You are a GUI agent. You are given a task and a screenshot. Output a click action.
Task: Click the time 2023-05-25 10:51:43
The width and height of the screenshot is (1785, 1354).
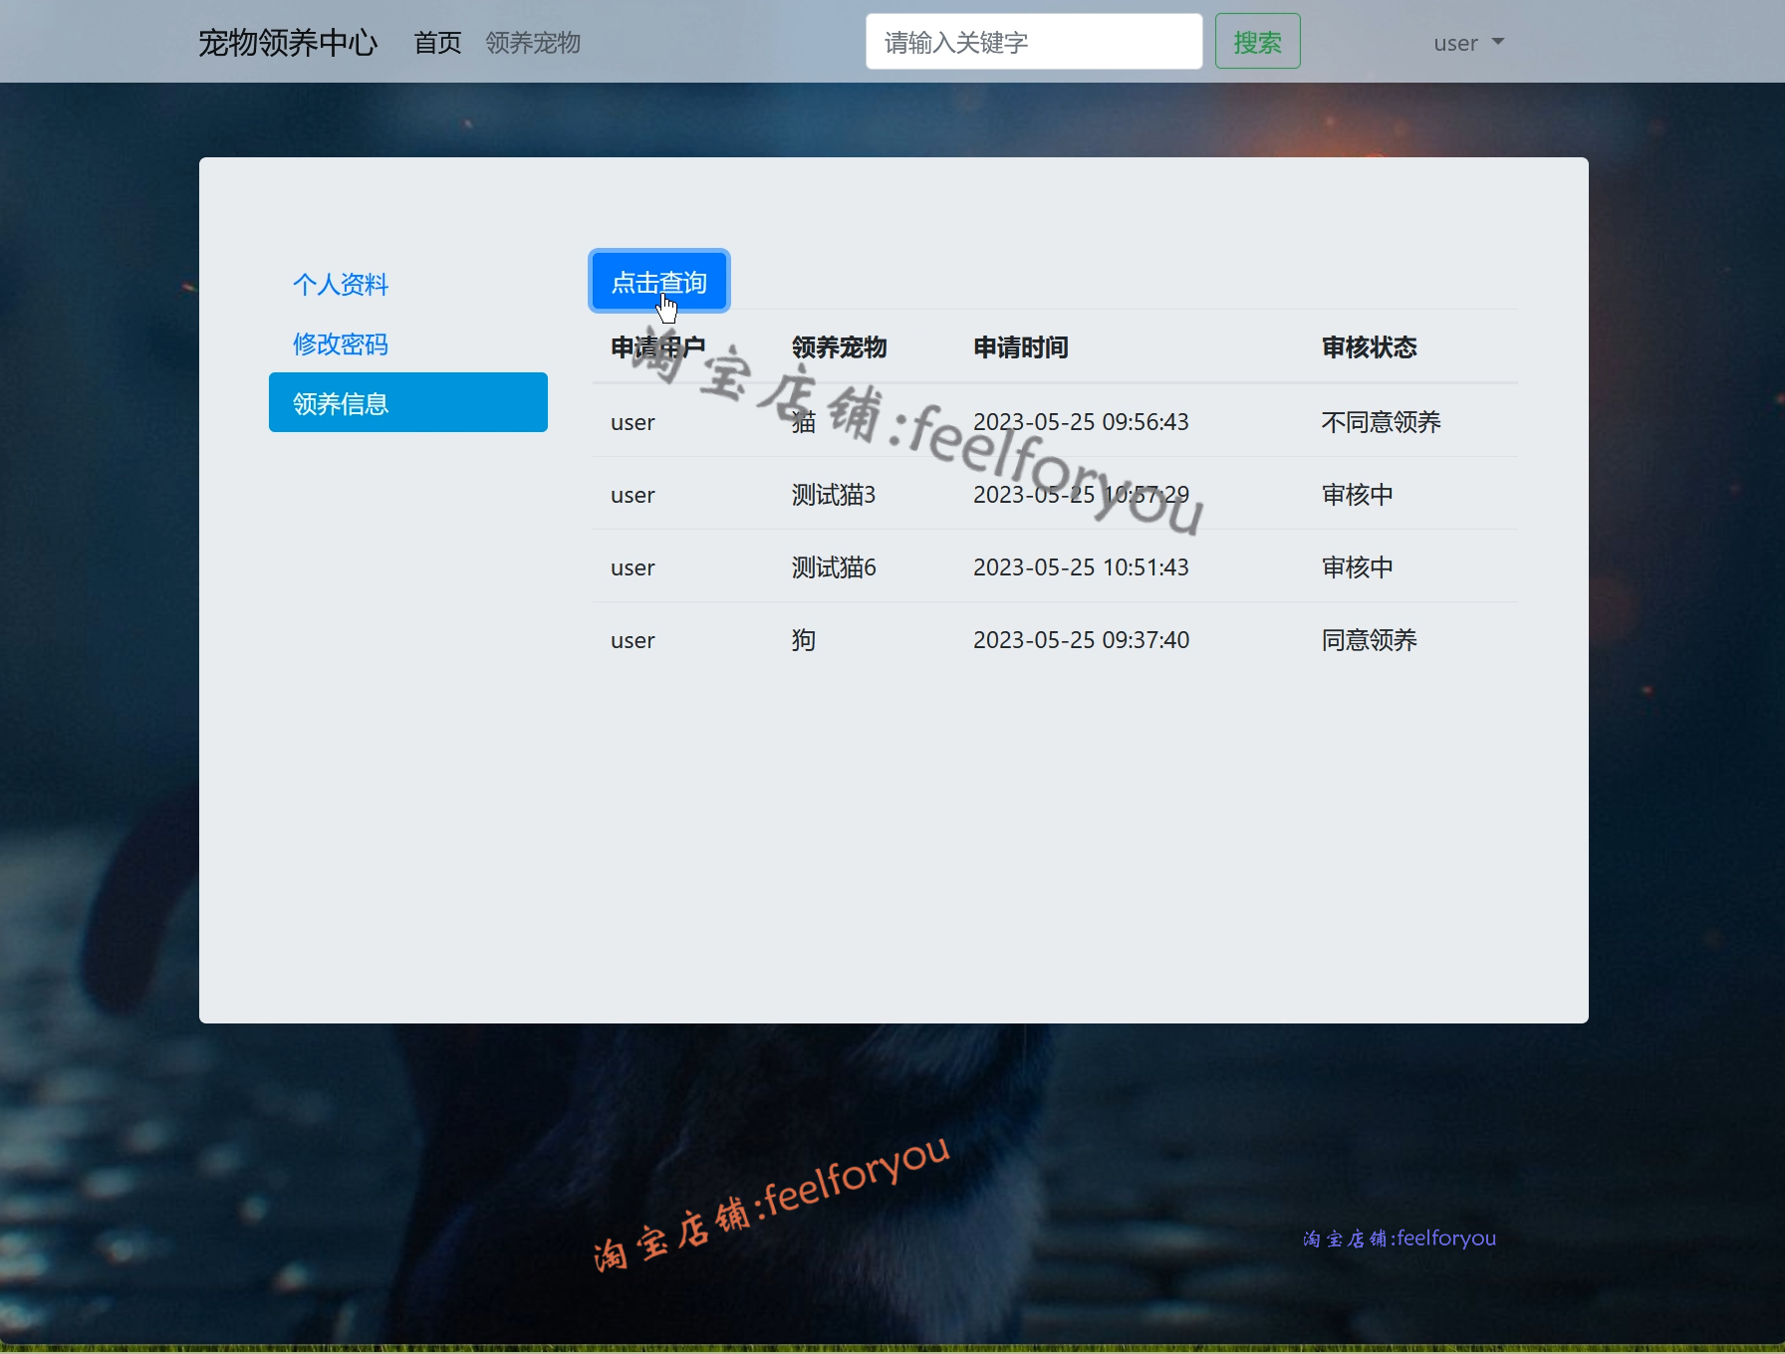click(x=1081, y=567)
